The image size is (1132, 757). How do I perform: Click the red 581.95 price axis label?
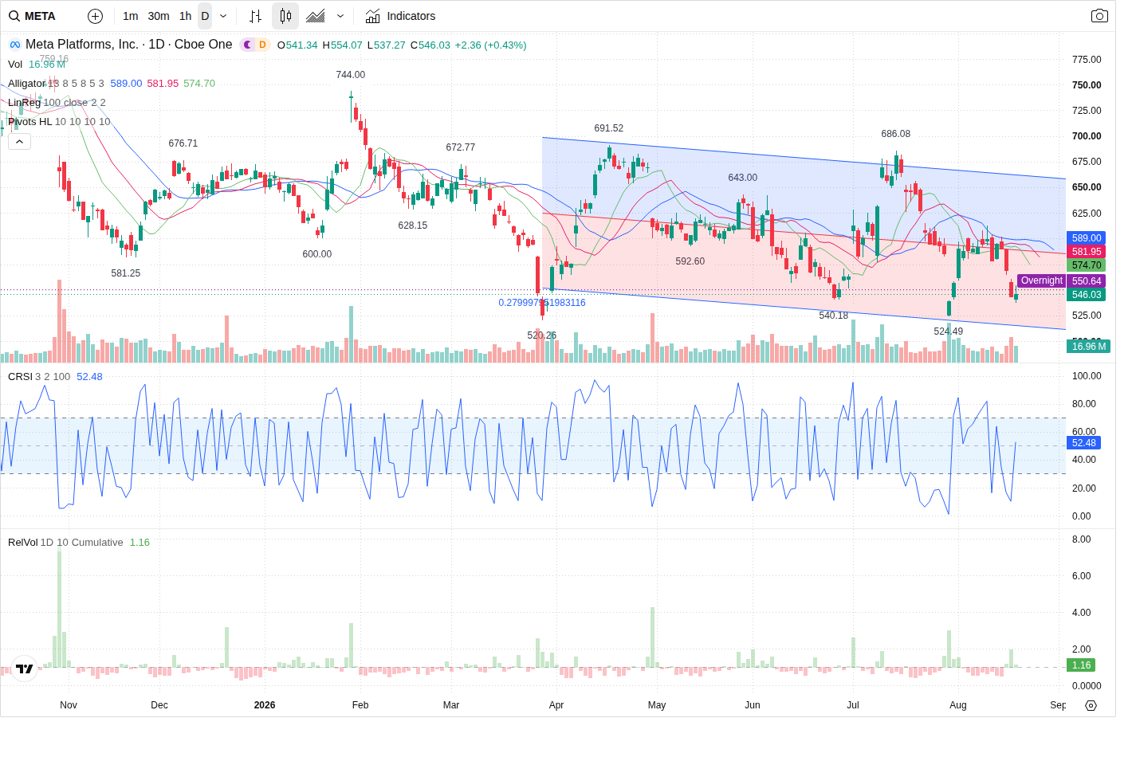1087,252
